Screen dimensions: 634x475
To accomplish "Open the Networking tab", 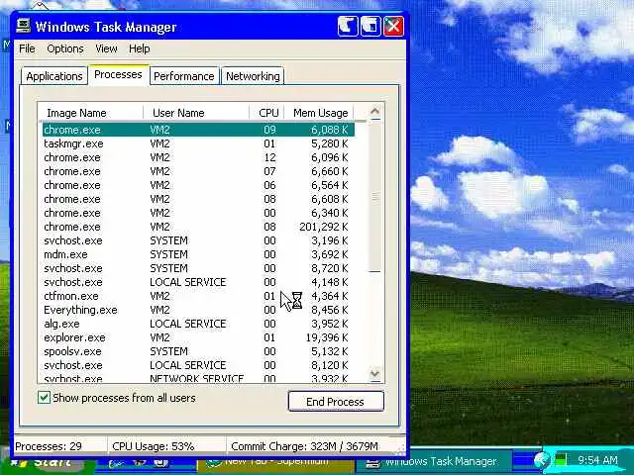I will (253, 76).
